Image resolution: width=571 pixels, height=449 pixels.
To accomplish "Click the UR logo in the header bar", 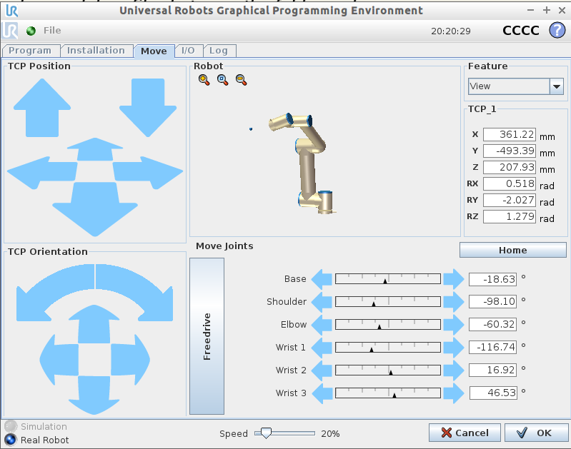I will 10,30.
